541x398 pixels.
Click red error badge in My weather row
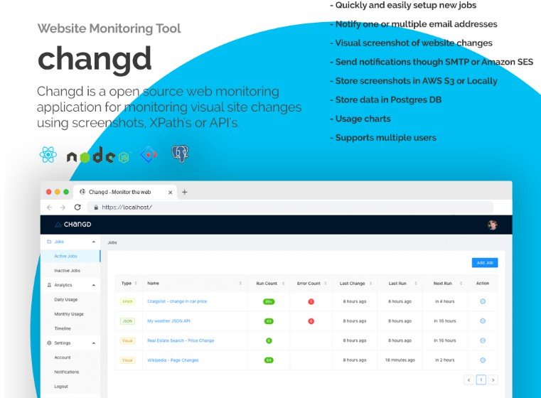(311, 321)
